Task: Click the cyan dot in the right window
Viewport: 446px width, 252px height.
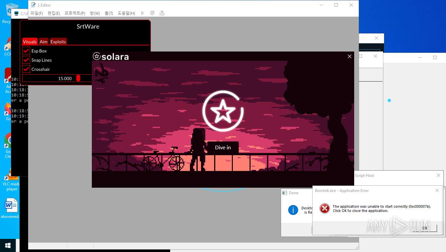Action: pos(389,100)
